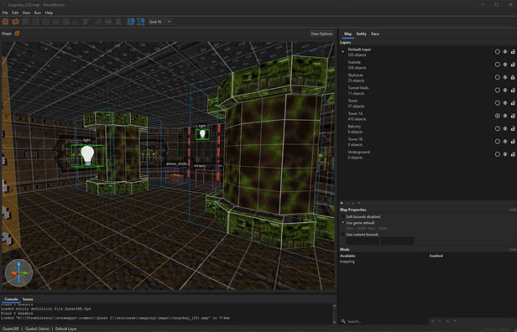517x332 pixels.
Task: Open the Run menu
Action: (x=38, y=13)
